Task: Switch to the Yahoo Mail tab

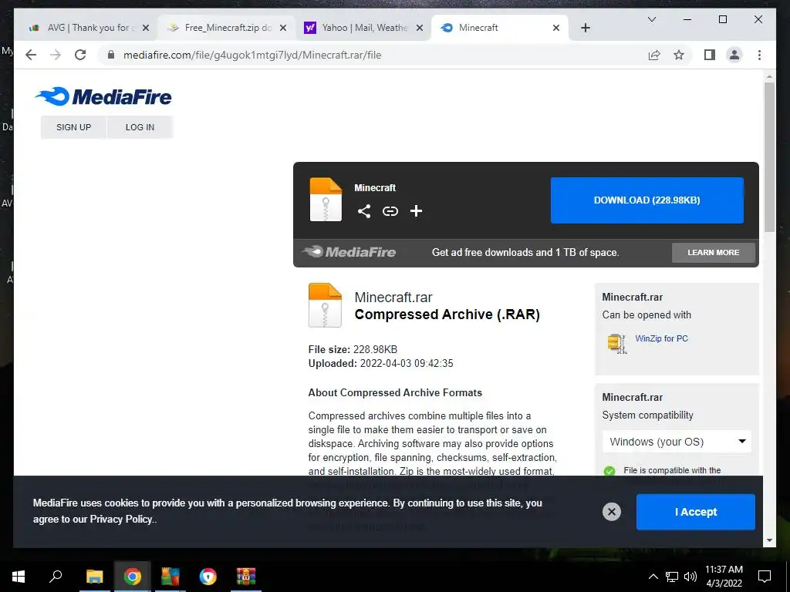Action: pyautogui.click(x=364, y=28)
